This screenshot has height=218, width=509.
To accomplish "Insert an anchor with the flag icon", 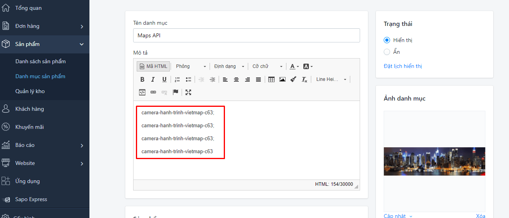I will click(x=175, y=92).
